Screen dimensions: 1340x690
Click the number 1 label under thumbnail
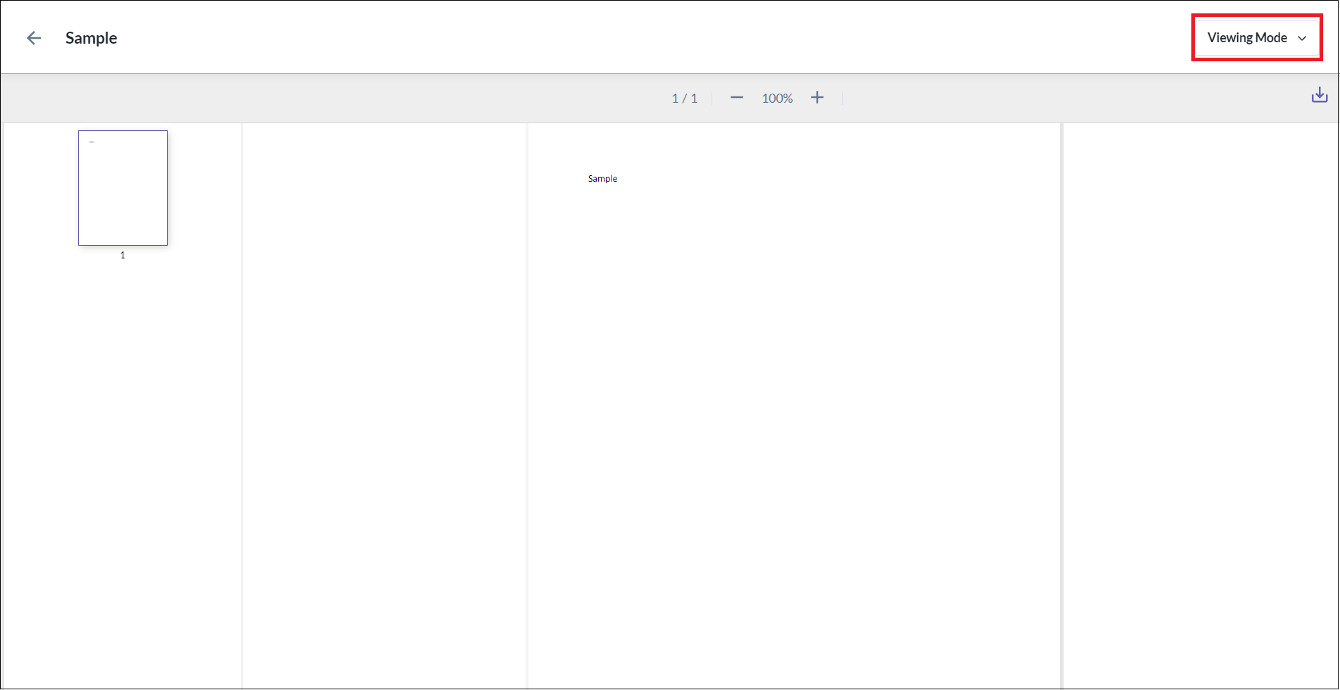[x=123, y=255]
